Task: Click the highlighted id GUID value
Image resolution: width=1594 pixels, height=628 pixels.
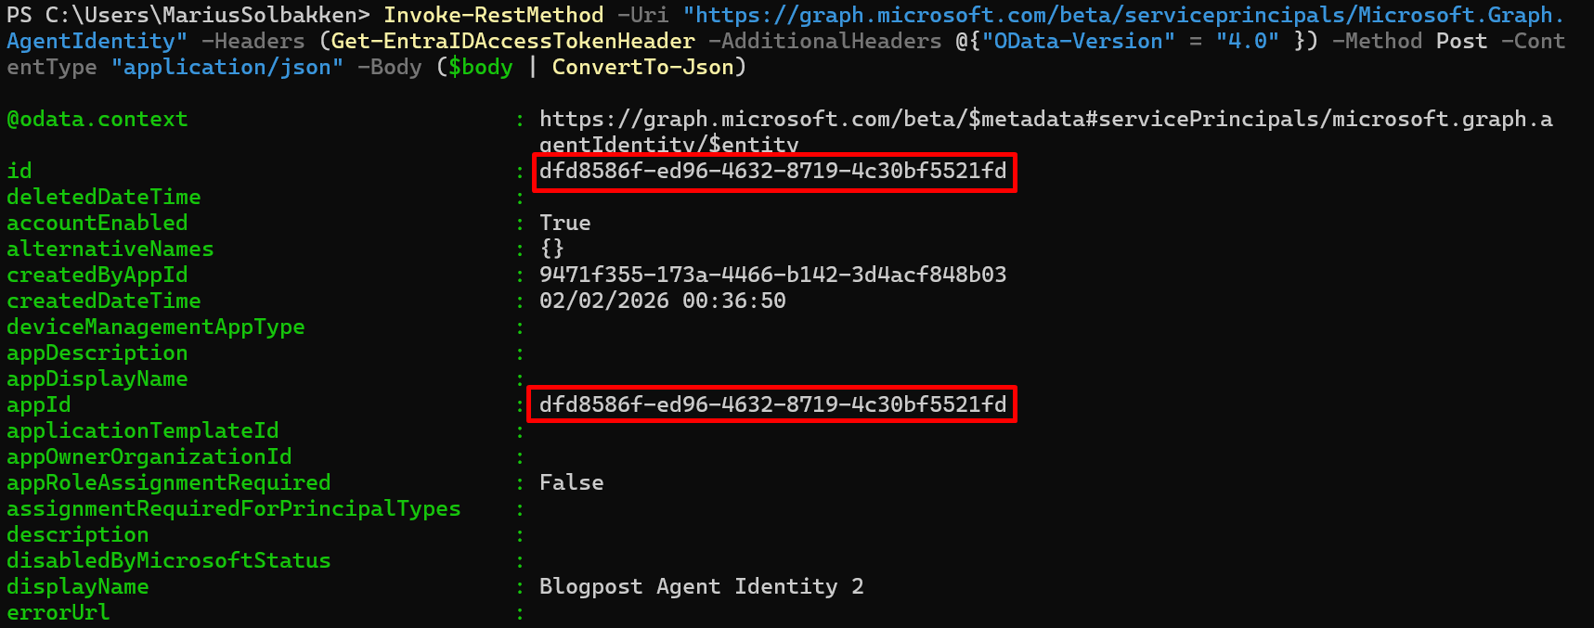Action: (x=772, y=172)
